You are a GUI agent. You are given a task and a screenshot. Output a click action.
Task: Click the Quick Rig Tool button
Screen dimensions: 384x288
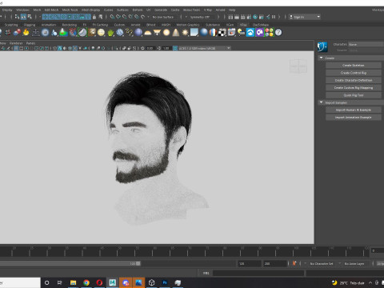click(x=354, y=95)
